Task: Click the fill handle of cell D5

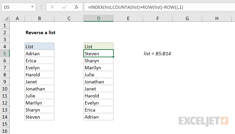Action: point(113,57)
